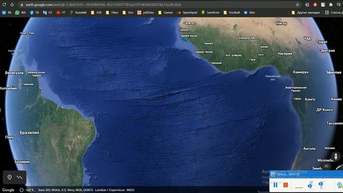Screen dimensions: 343x193
Task: Click the Суринам country label
Action: click(28, 84)
